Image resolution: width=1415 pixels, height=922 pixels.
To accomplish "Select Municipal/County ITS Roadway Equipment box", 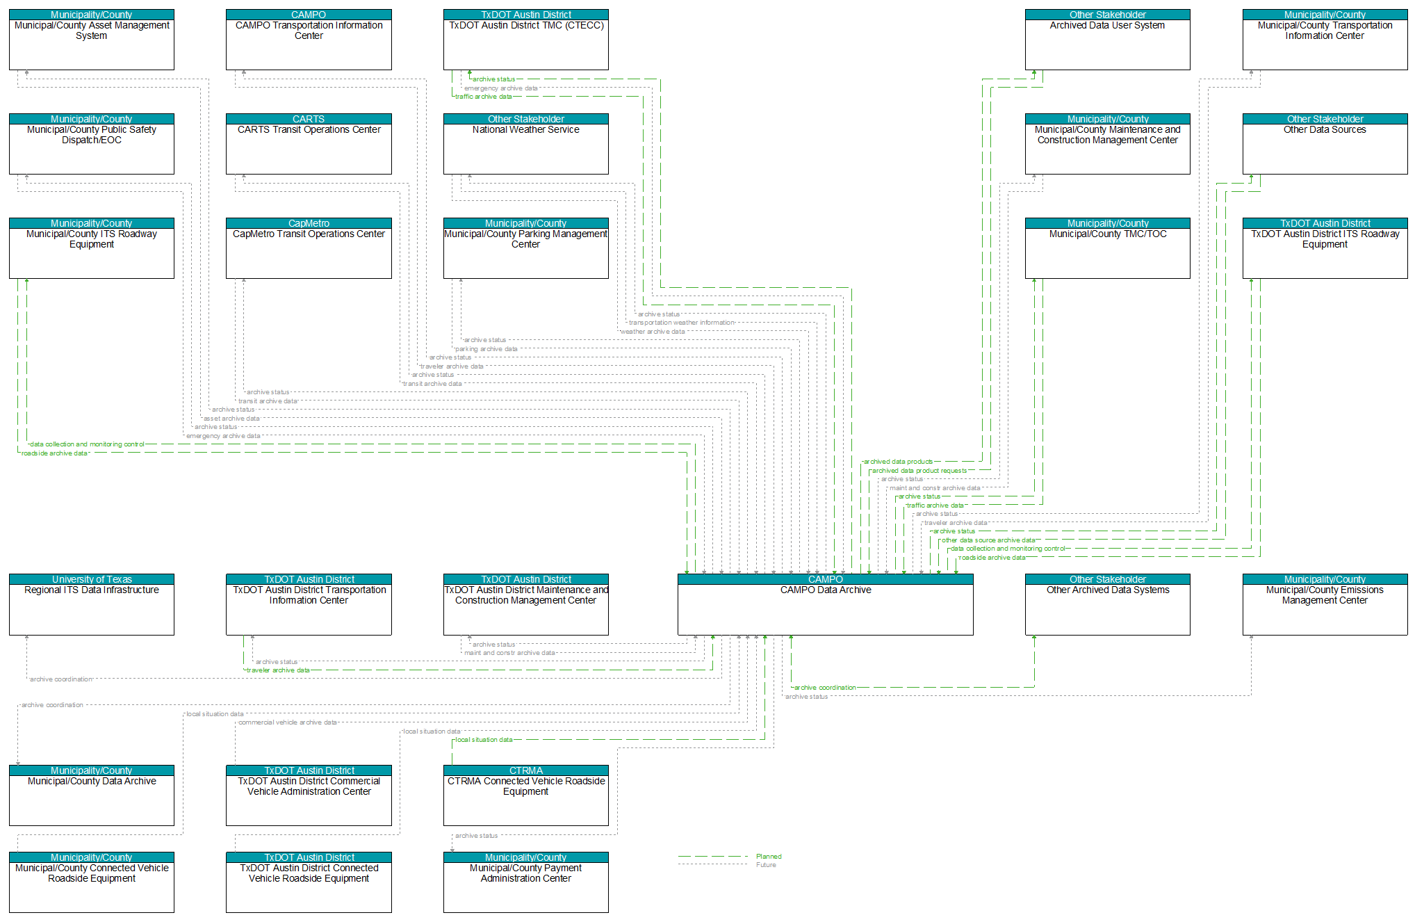I will (x=92, y=248).
